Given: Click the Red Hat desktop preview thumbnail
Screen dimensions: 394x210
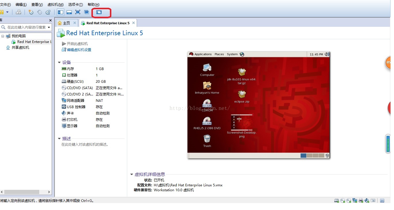Looking at the screenshot, I should pyautogui.click(x=258, y=105).
